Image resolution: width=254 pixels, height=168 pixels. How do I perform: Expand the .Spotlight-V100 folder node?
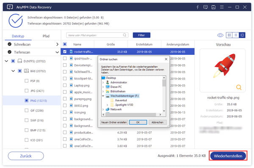tap(108, 105)
